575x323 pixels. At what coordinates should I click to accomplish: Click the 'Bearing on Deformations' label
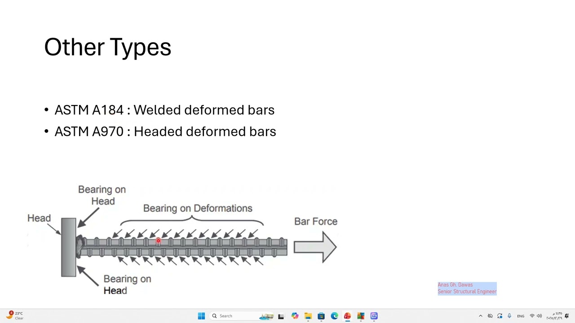[198, 208]
